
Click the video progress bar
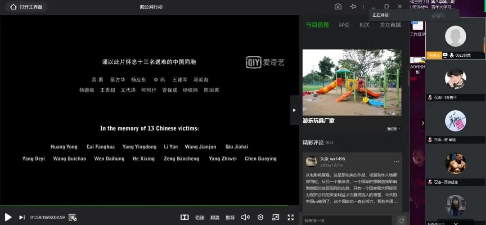(148, 207)
